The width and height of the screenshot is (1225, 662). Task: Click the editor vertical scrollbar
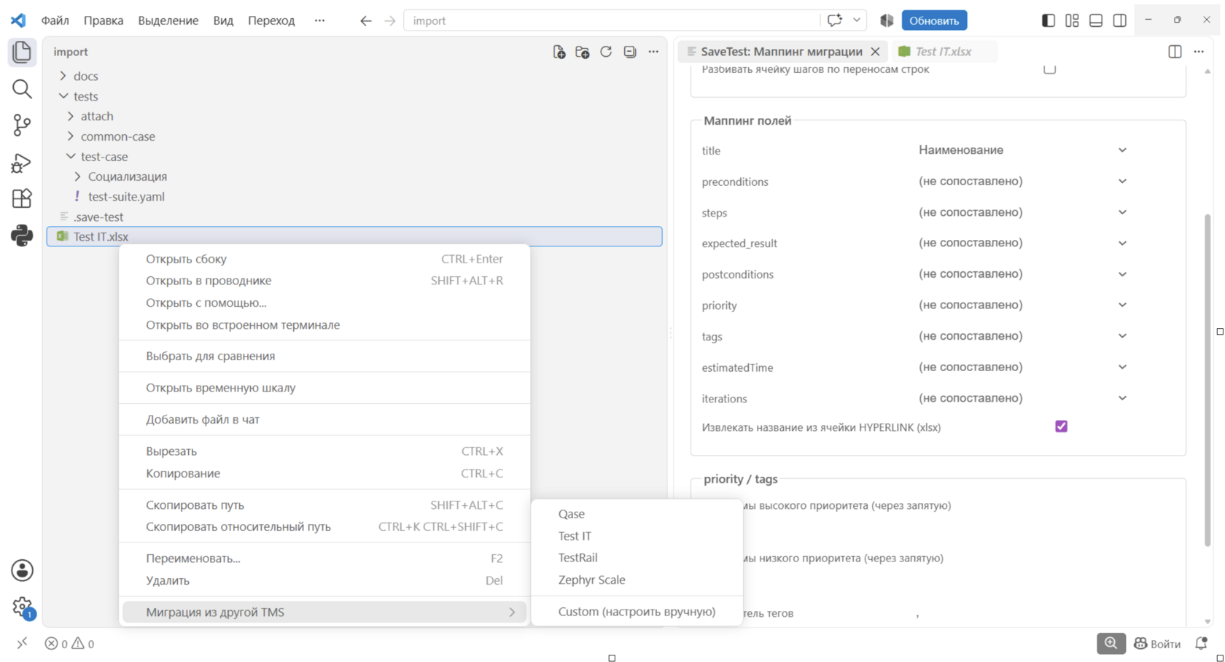1207,379
